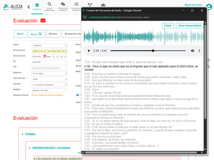
Task: Open the Canal dropdown showing LLAMADAS
Action: coord(49,45)
